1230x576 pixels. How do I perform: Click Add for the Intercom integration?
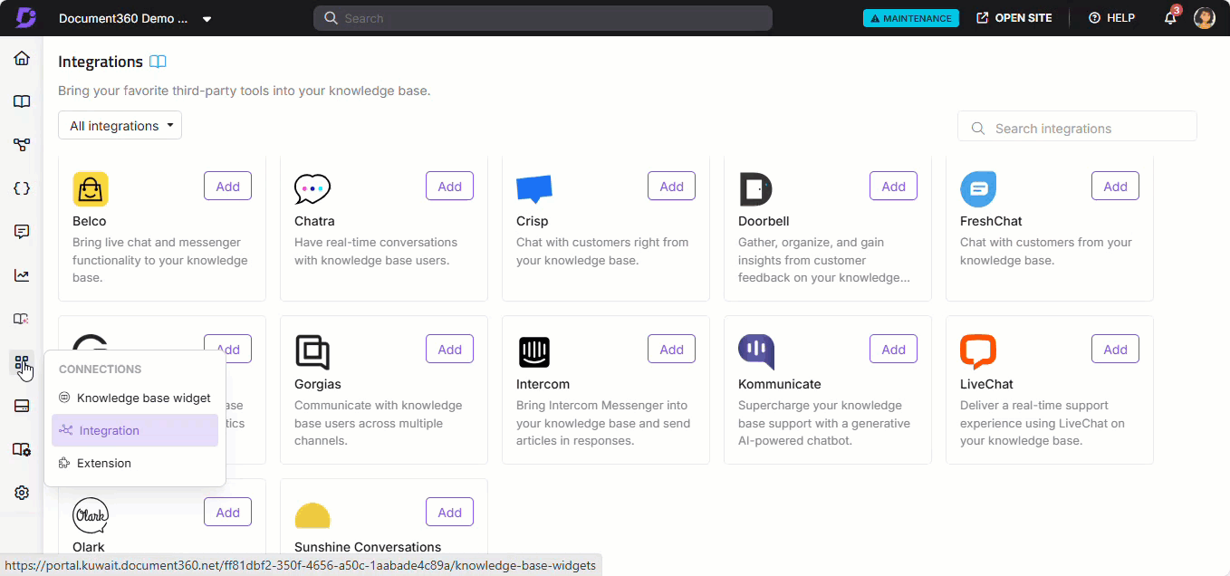(671, 350)
